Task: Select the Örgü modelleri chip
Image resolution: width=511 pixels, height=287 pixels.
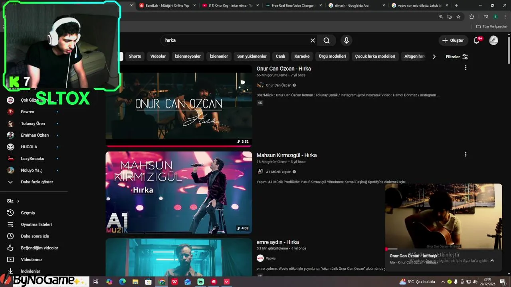Action: 332,56
